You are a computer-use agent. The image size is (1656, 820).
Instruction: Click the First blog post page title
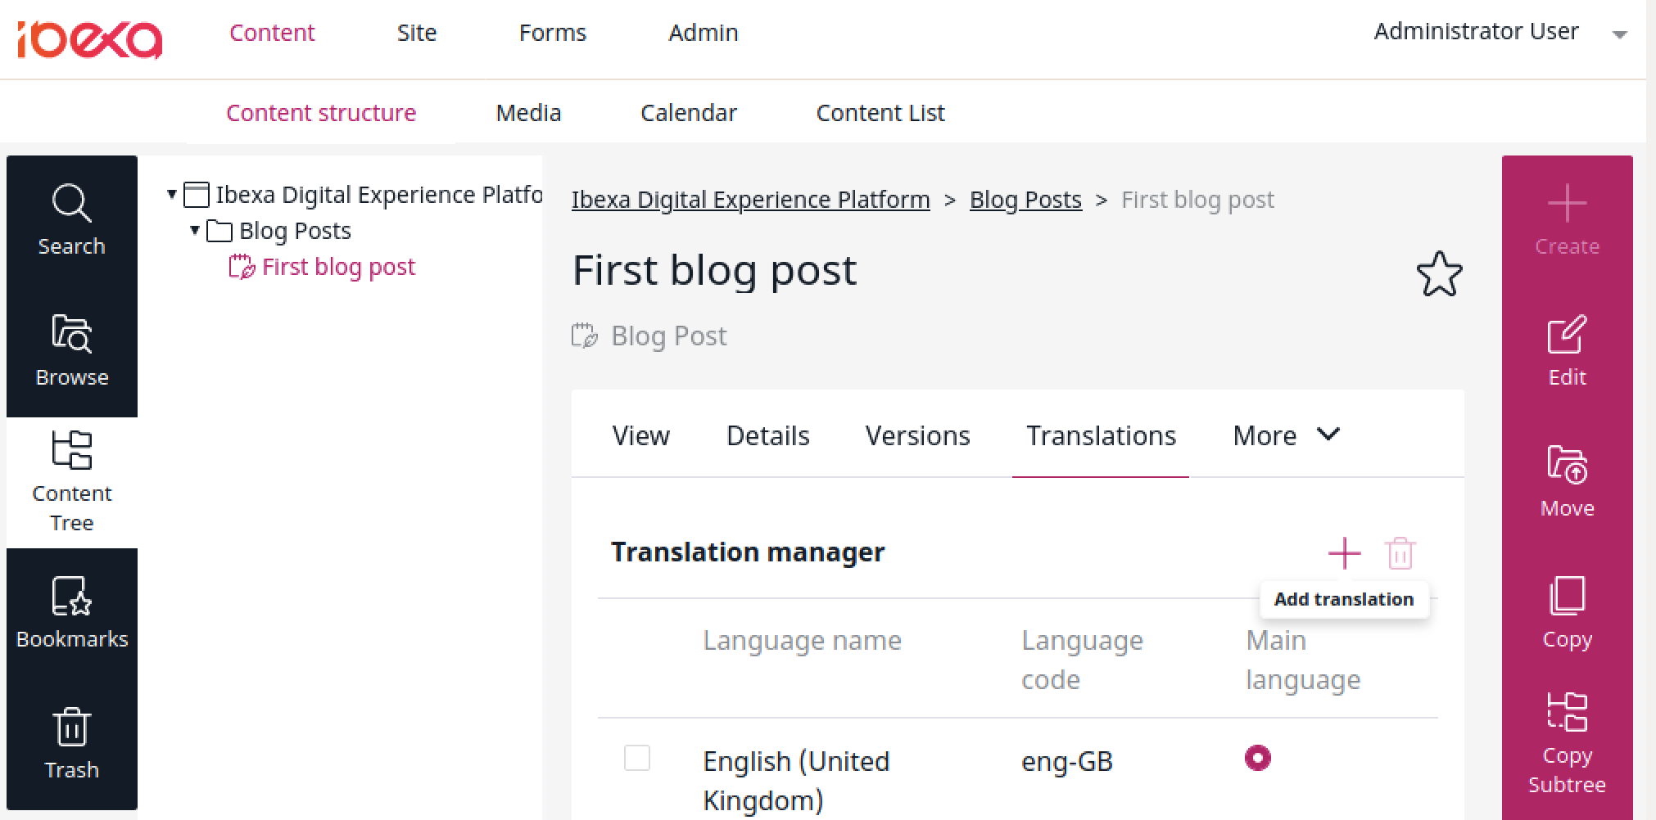pos(714,270)
